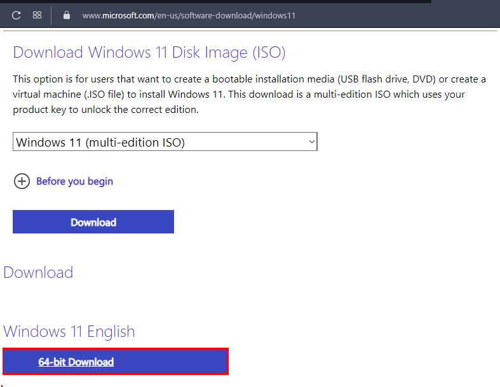Viewport: 500px width, 387px height.
Task: Expand the Before you begin plus icon
Action: 22,181
